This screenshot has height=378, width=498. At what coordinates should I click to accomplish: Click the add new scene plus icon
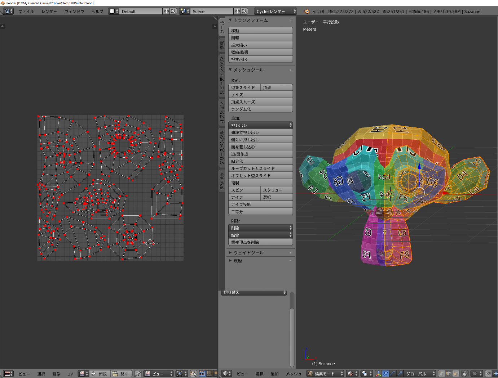click(237, 11)
